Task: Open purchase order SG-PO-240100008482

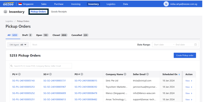Action: click(x=86, y=99)
